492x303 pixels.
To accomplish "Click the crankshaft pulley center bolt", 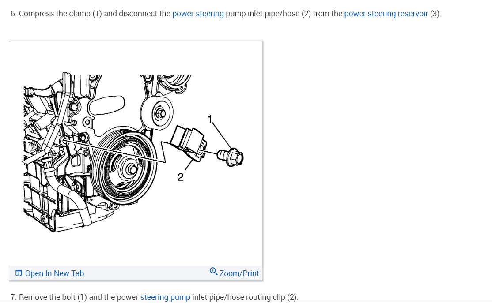I will pos(131,169).
